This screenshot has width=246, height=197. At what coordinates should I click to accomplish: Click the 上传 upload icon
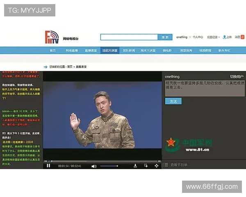click(x=228, y=37)
